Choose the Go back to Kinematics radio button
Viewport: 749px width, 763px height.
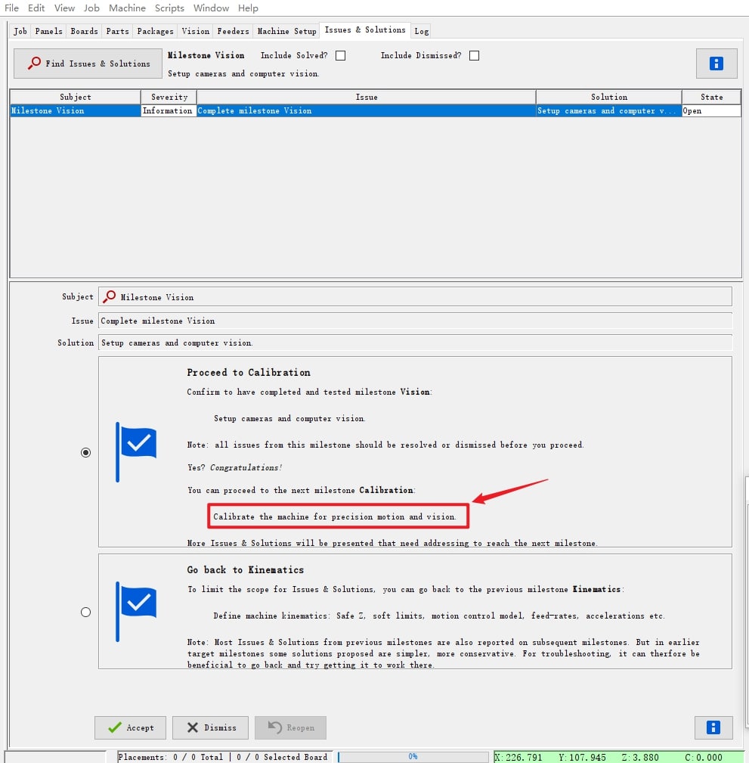pos(85,613)
